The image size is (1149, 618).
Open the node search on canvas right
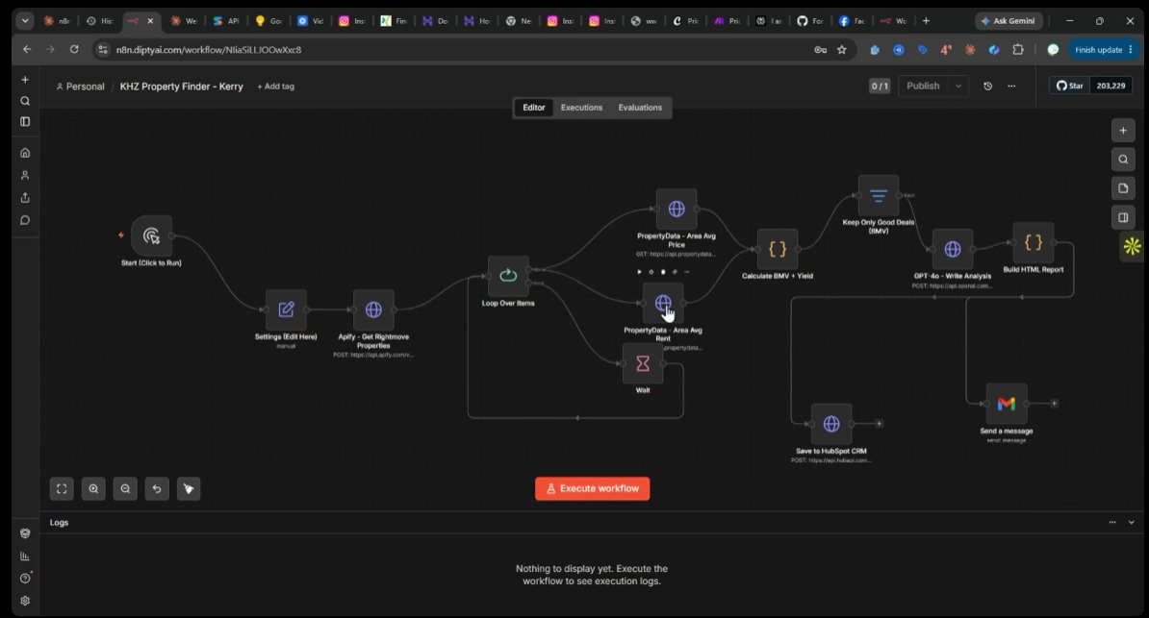click(x=1123, y=160)
